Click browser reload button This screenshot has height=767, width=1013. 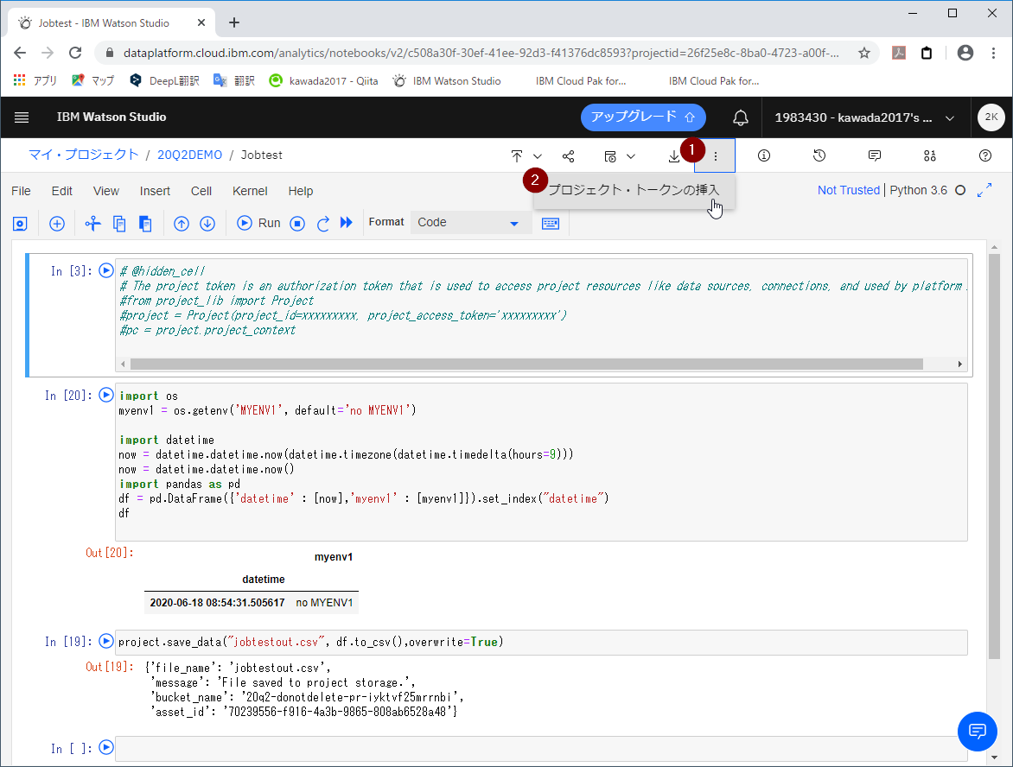pyautogui.click(x=75, y=53)
